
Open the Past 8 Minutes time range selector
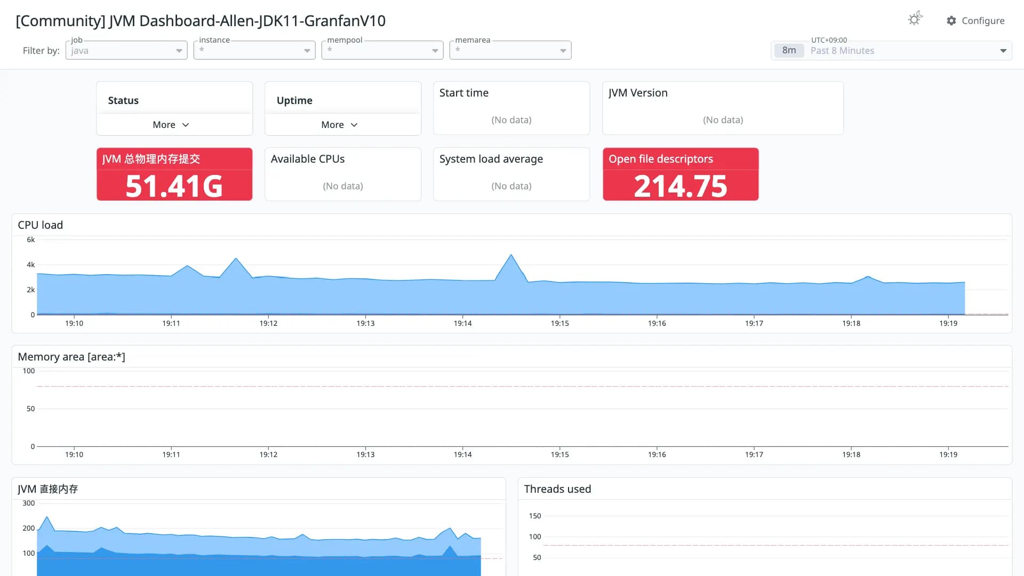coord(891,51)
